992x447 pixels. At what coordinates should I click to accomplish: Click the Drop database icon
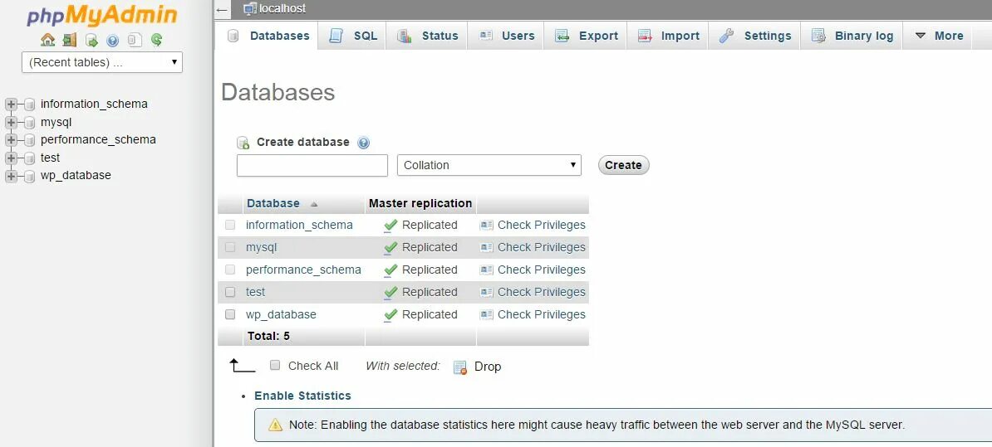tap(460, 367)
